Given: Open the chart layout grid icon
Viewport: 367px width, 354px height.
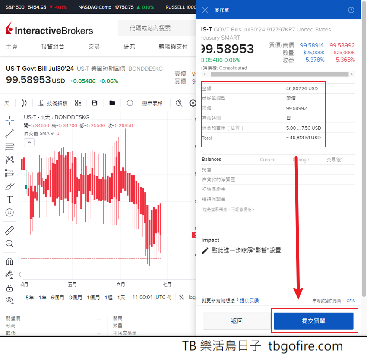Looking at the screenshot, I should tap(78, 103).
